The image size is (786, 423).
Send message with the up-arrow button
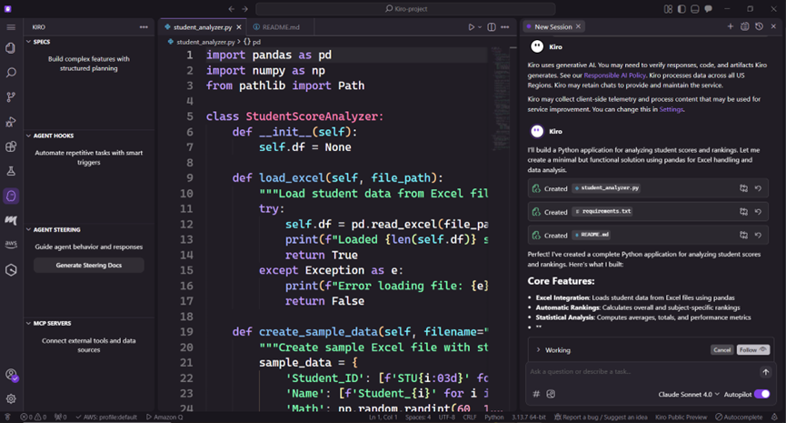pos(765,372)
